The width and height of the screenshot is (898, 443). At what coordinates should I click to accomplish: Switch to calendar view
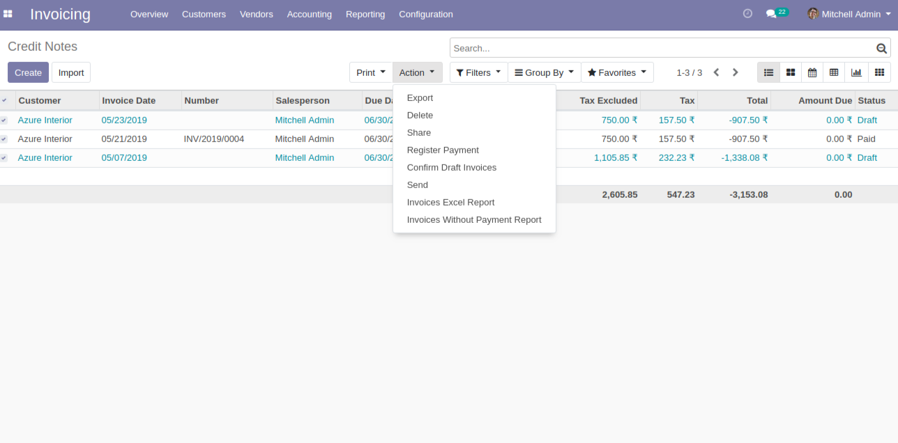(812, 72)
